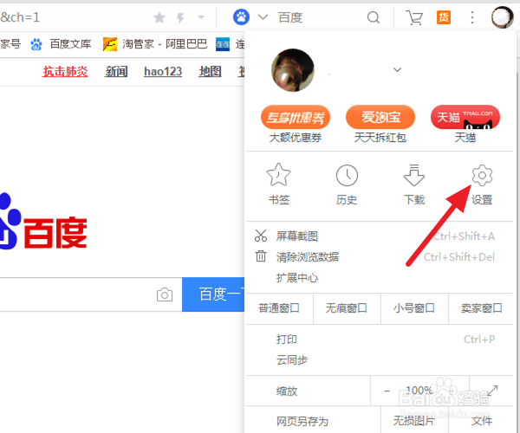Viewport: 520px width, 433px height.
Task: Choose 无损图片 save option
Action: 414,421
